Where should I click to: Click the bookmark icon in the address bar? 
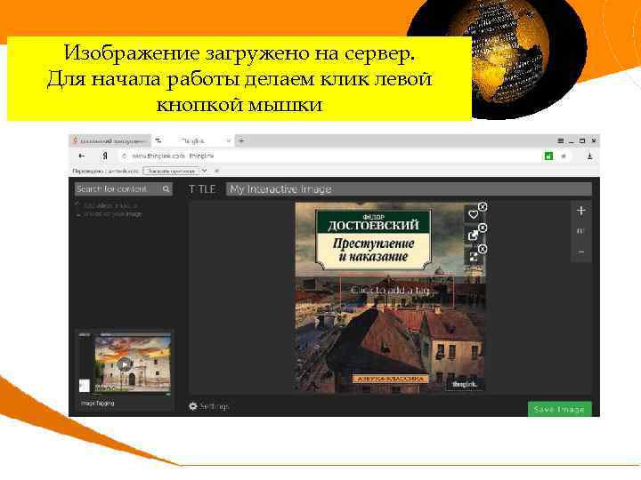point(564,156)
